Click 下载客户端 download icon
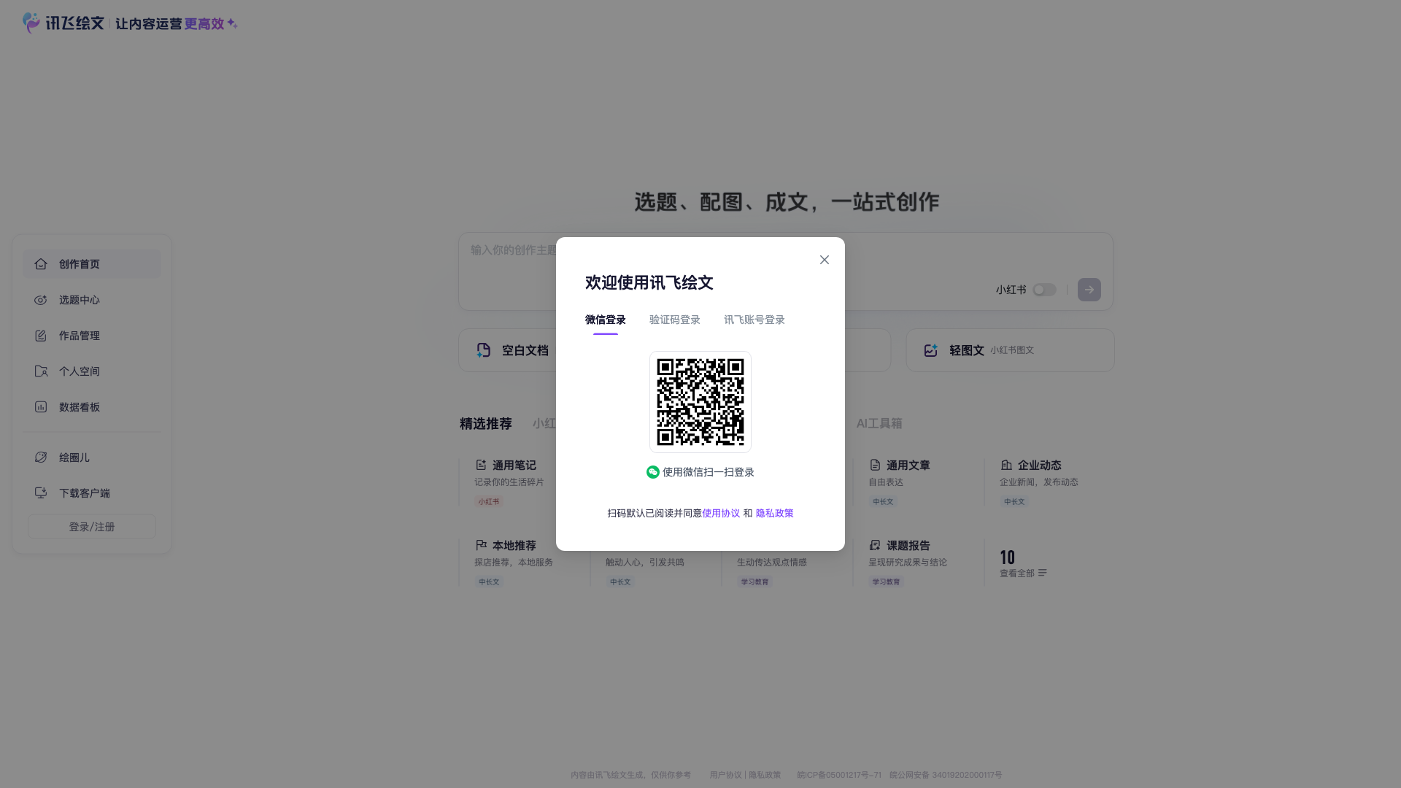 (41, 493)
